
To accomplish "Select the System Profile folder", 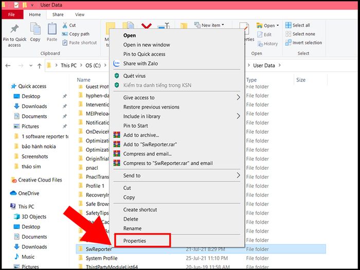I will [x=101, y=258].
